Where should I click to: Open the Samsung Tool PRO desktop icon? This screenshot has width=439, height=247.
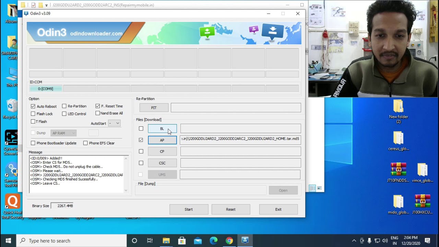(11, 175)
